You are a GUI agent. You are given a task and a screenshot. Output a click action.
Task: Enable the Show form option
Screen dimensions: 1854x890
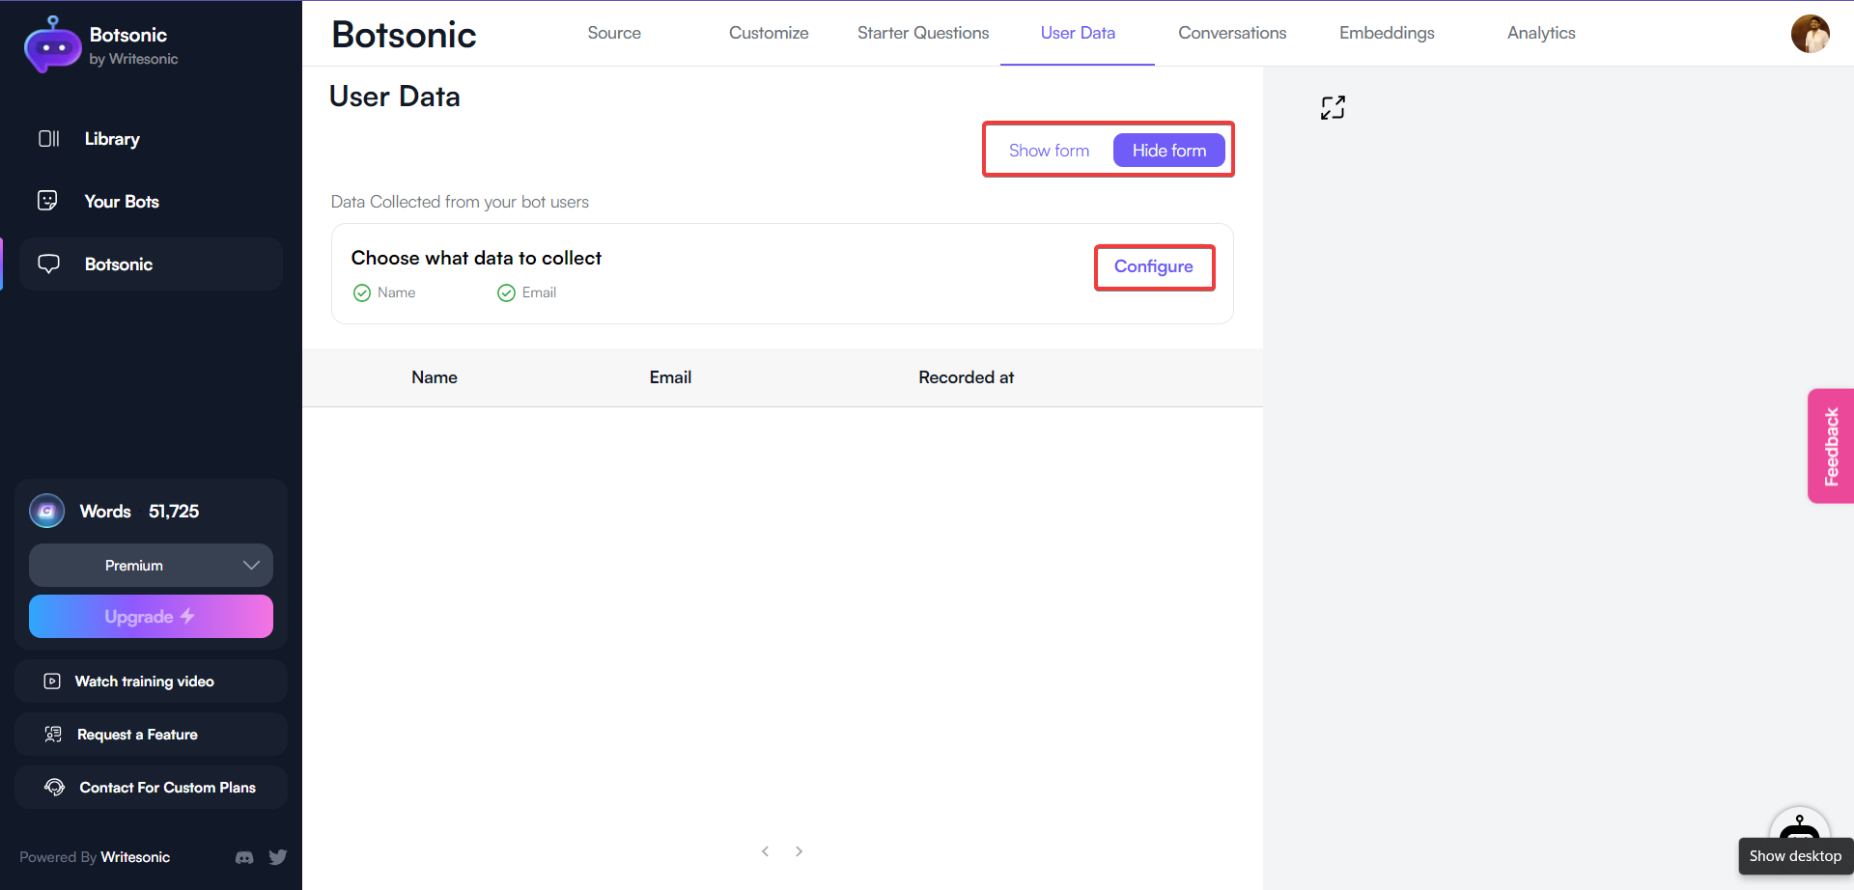tap(1049, 150)
